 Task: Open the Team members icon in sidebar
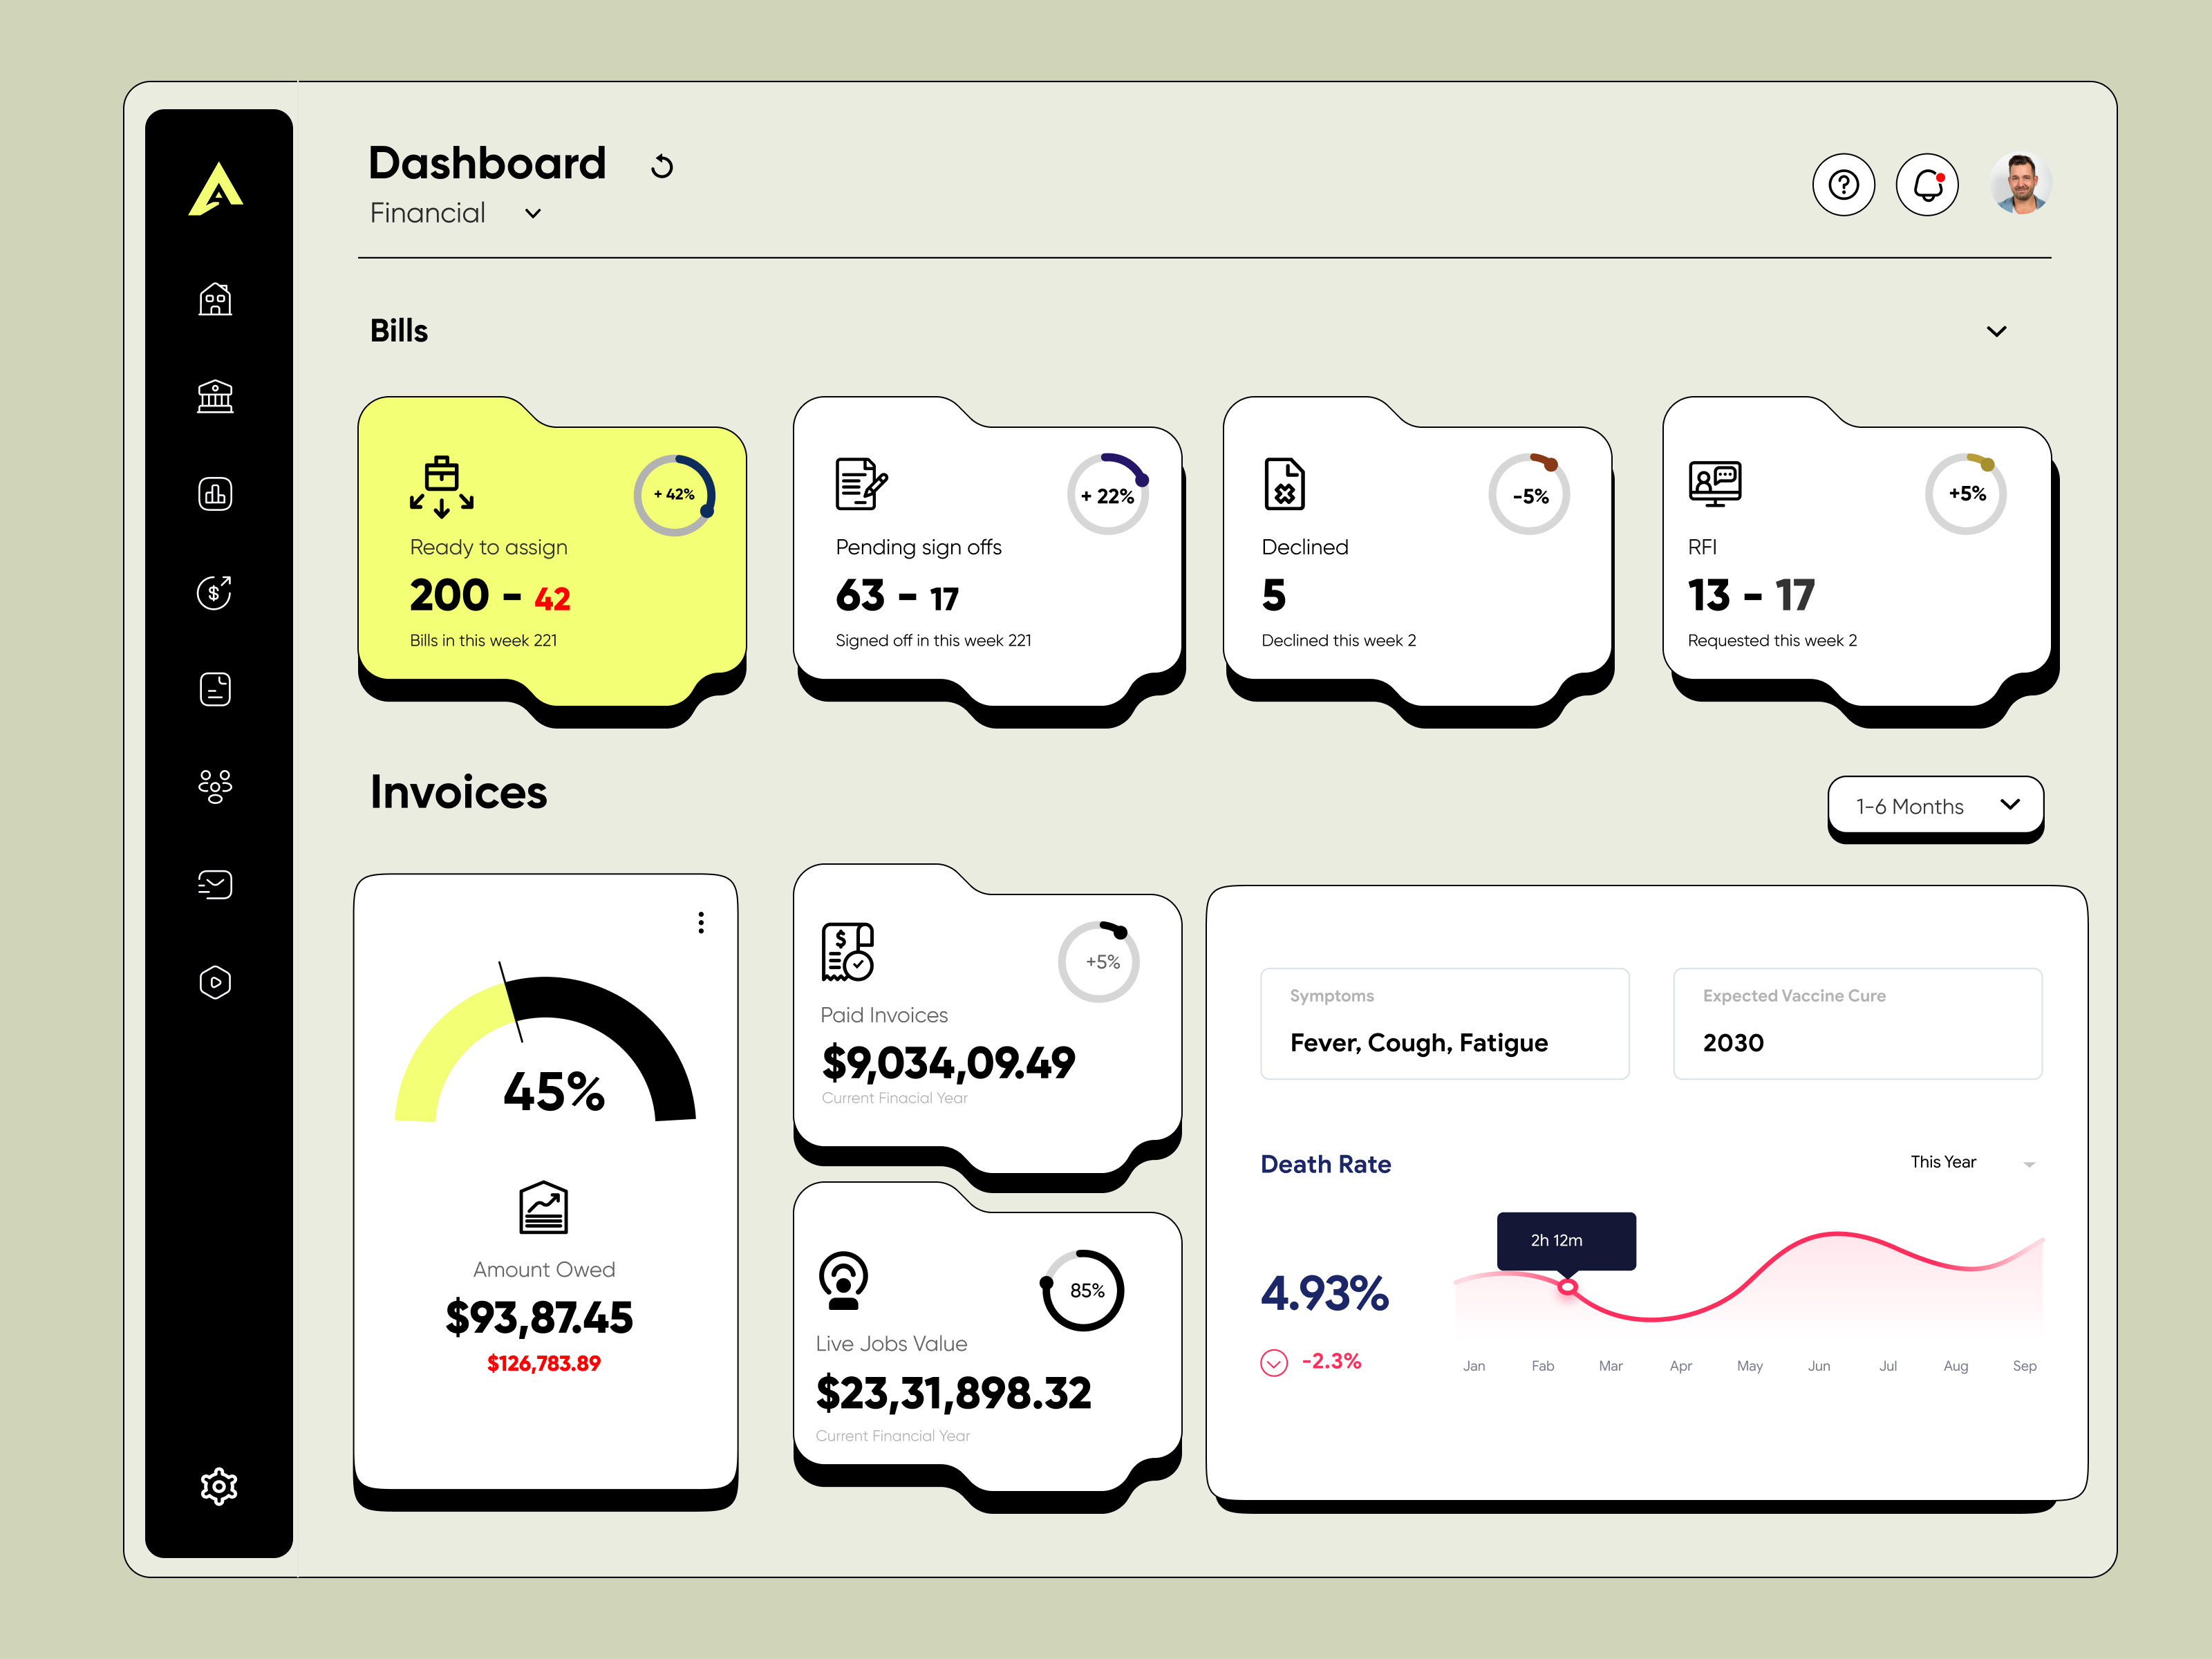(x=216, y=786)
